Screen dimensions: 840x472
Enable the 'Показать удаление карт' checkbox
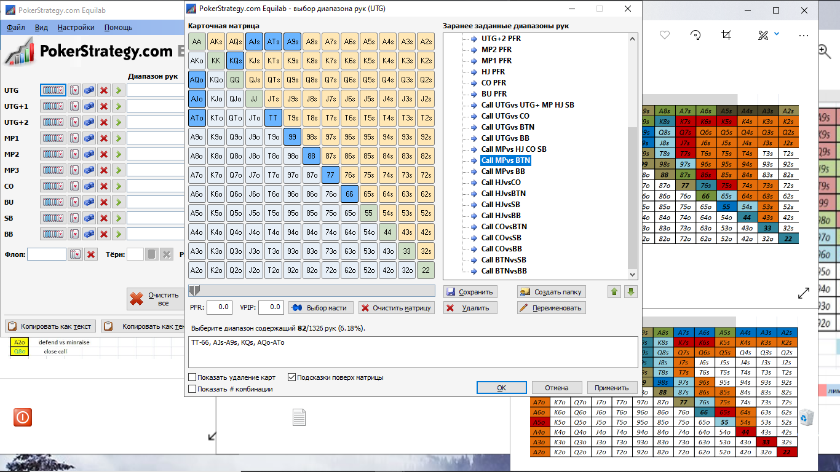point(193,377)
